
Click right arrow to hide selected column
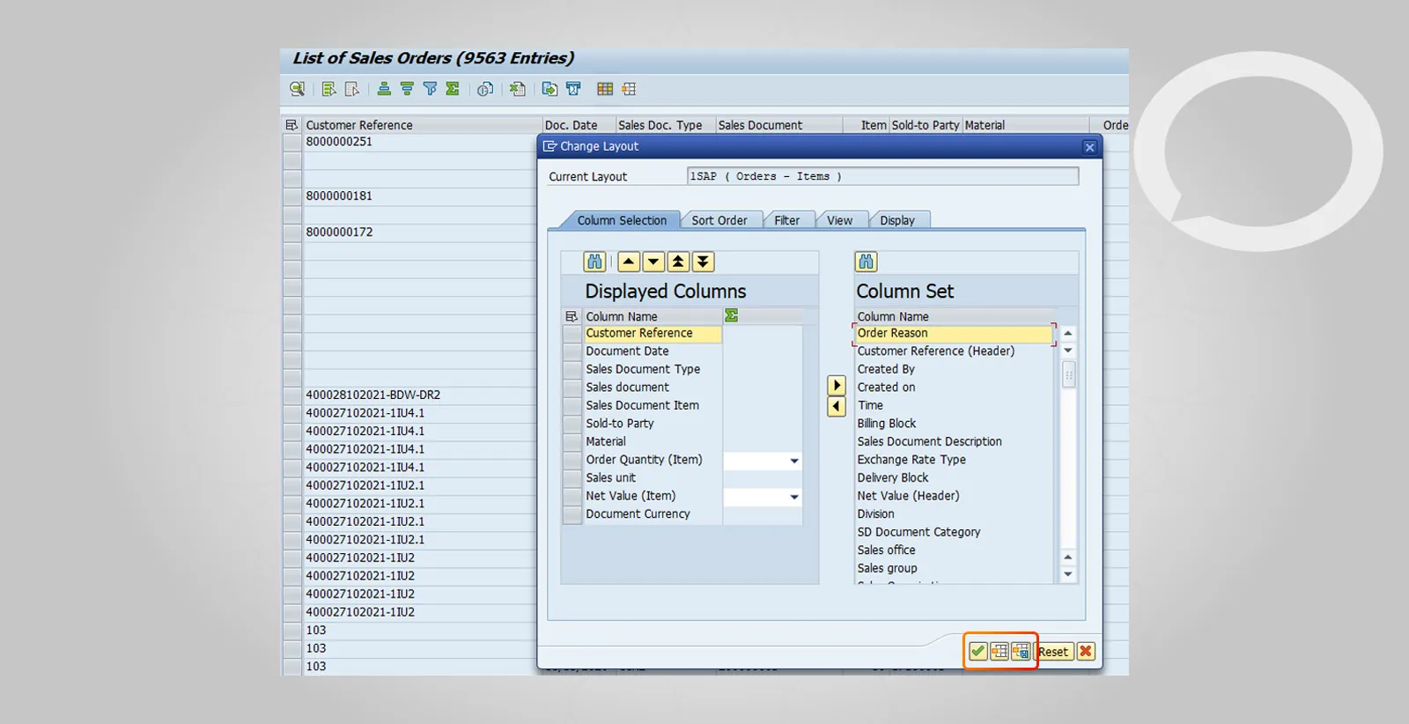click(x=837, y=386)
